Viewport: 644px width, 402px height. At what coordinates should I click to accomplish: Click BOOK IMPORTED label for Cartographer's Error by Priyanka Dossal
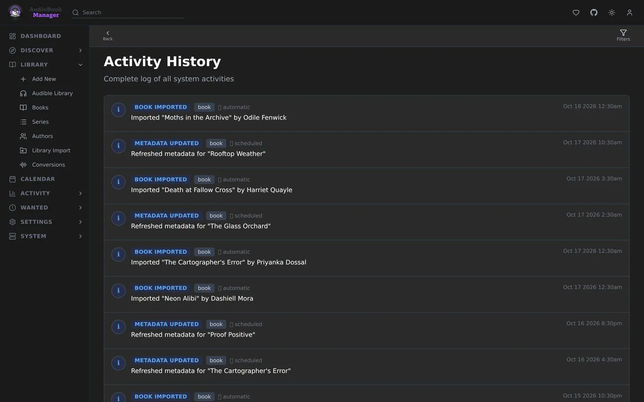pos(161,252)
